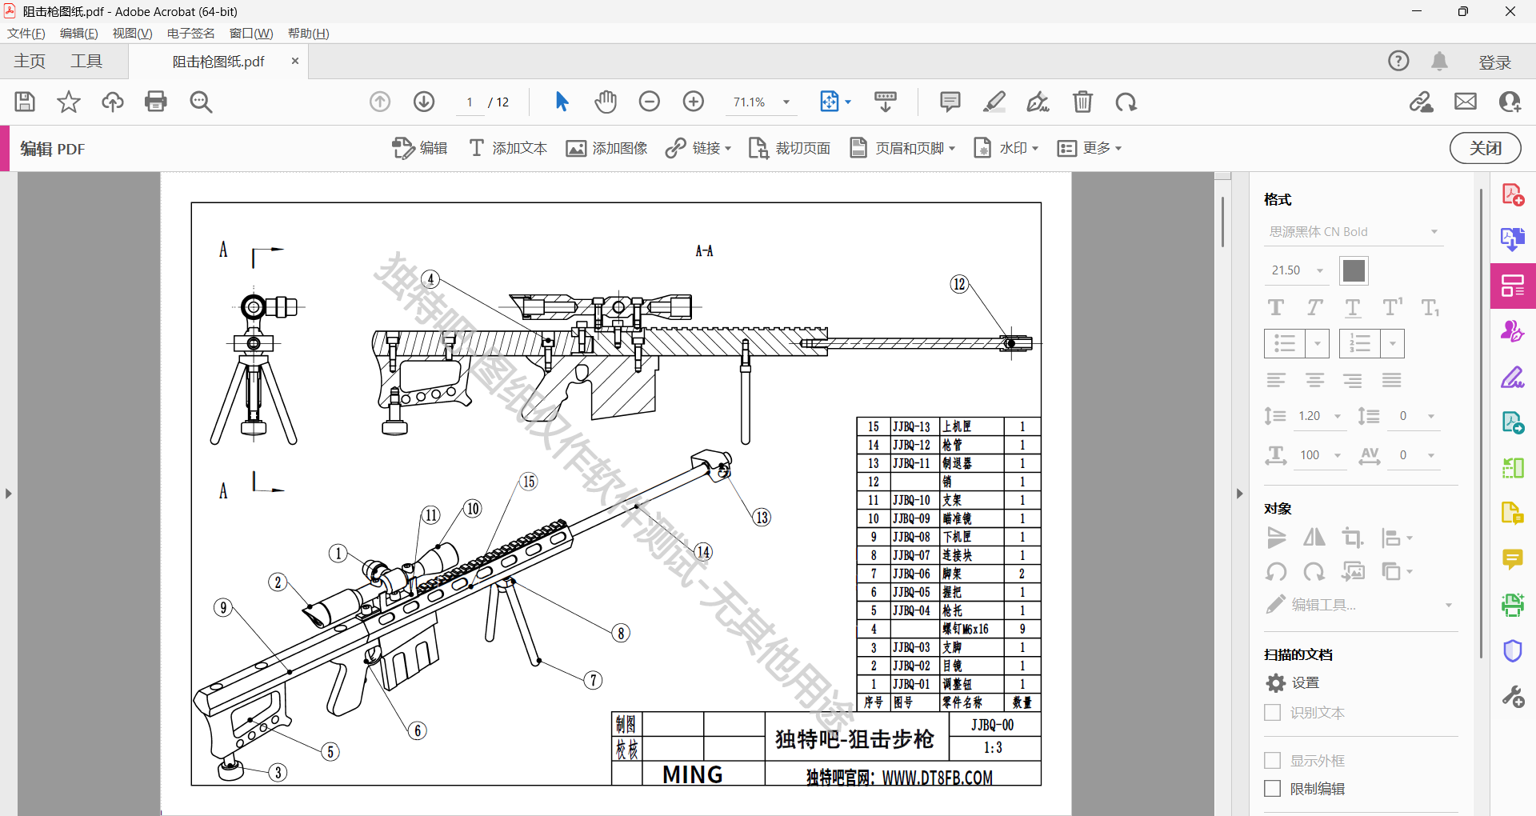Click the 关闭 button to exit editing

pos(1485,148)
